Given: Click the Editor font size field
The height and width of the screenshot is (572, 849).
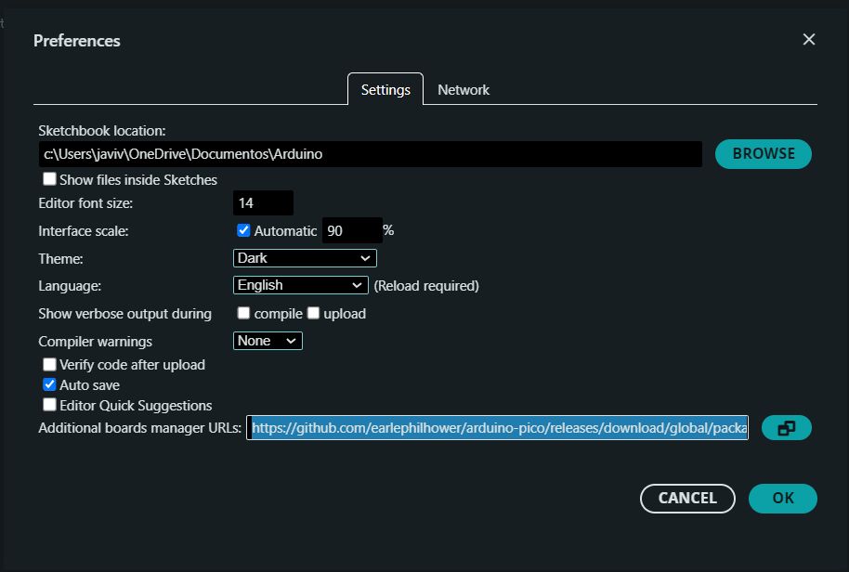Looking at the screenshot, I should pos(264,201).
